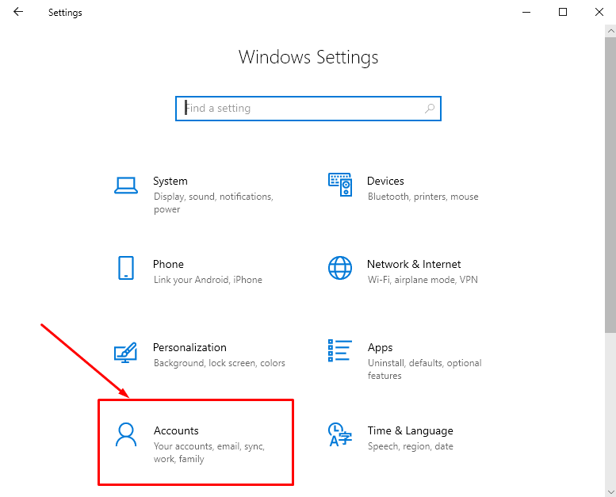
Task: Click 'Bluetooth, printers, mouse' description
Action: (x=423, y=197)
